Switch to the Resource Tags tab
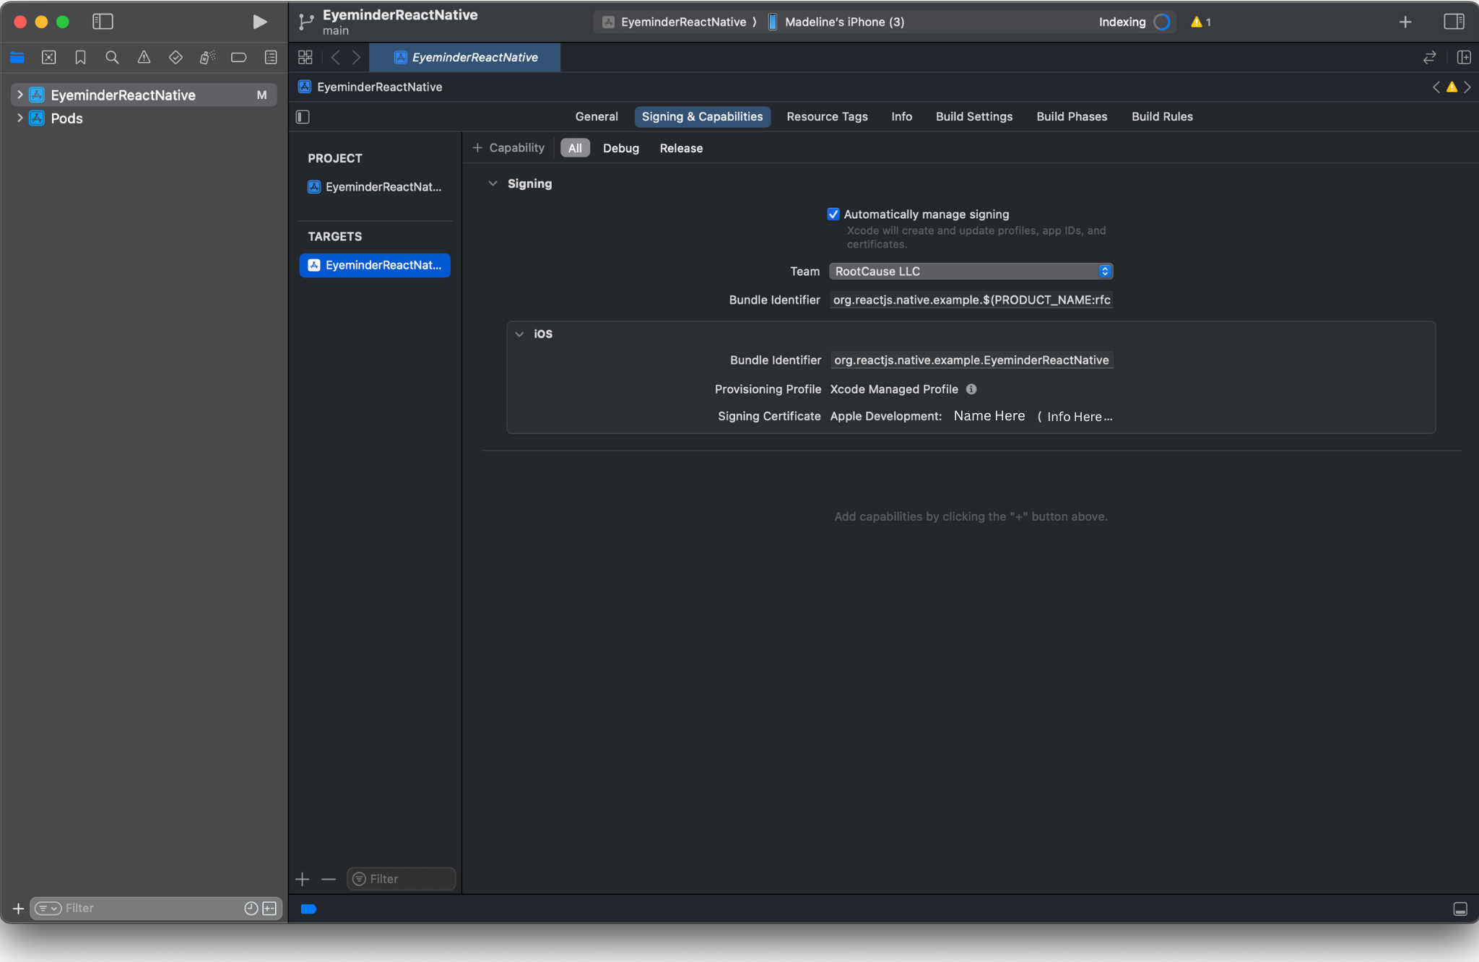Image resolution: width=1479 pixels, height=962 pixels. tap(827, 116)
